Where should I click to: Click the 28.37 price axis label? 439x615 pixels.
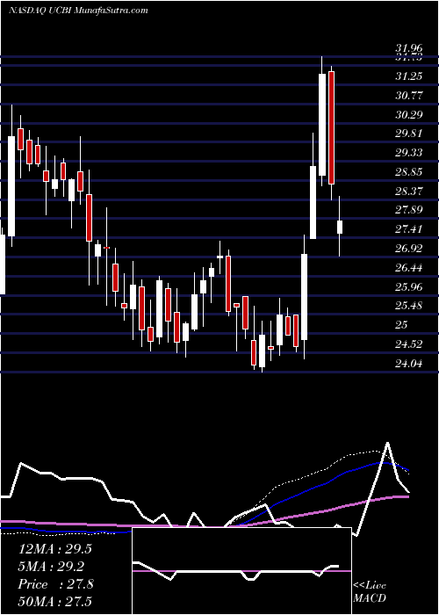[x=409, y=191]
